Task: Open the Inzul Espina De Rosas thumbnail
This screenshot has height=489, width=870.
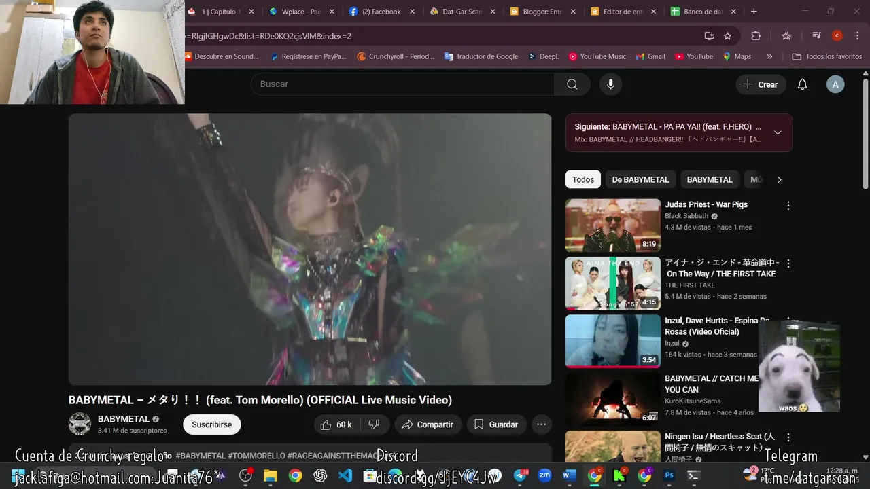Action: click(x=613, y=341)
